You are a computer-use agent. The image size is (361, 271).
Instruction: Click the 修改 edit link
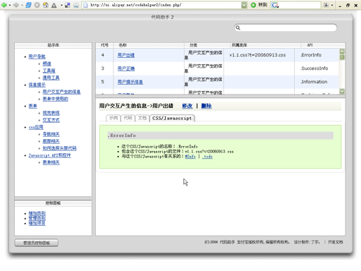tap(188, 106)
